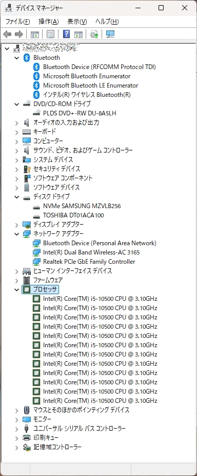Expand the コンピューター category
This screenshot has width=197, height=476.
[16, 141]
